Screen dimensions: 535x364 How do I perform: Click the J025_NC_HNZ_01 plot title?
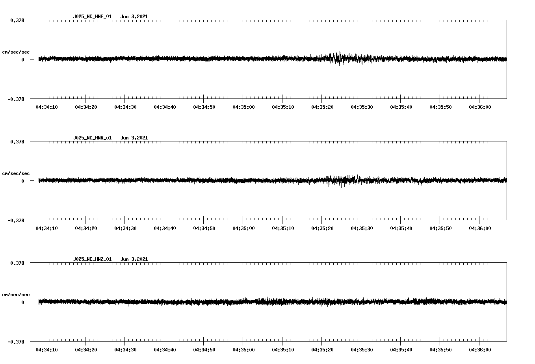(x=92, y=259)
